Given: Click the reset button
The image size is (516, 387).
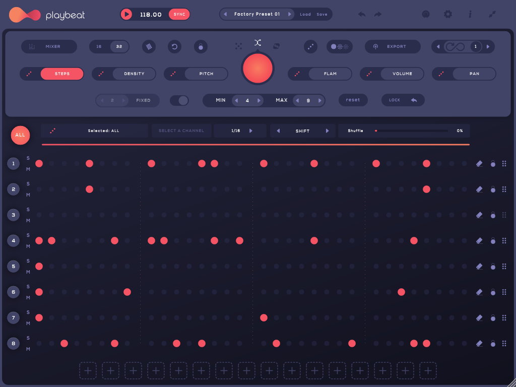Looking at the screenshot, I should pyautogui.click(x=353, y=100).
